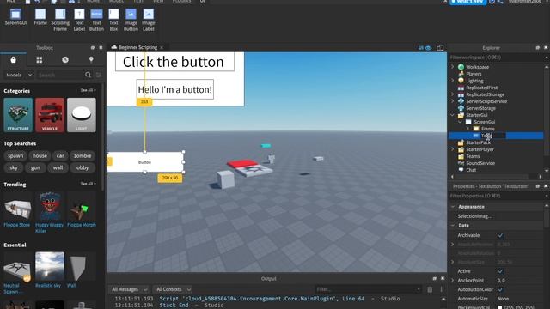
Task: Select the Chat service icon in Explorer
Action: coord(461,170)
